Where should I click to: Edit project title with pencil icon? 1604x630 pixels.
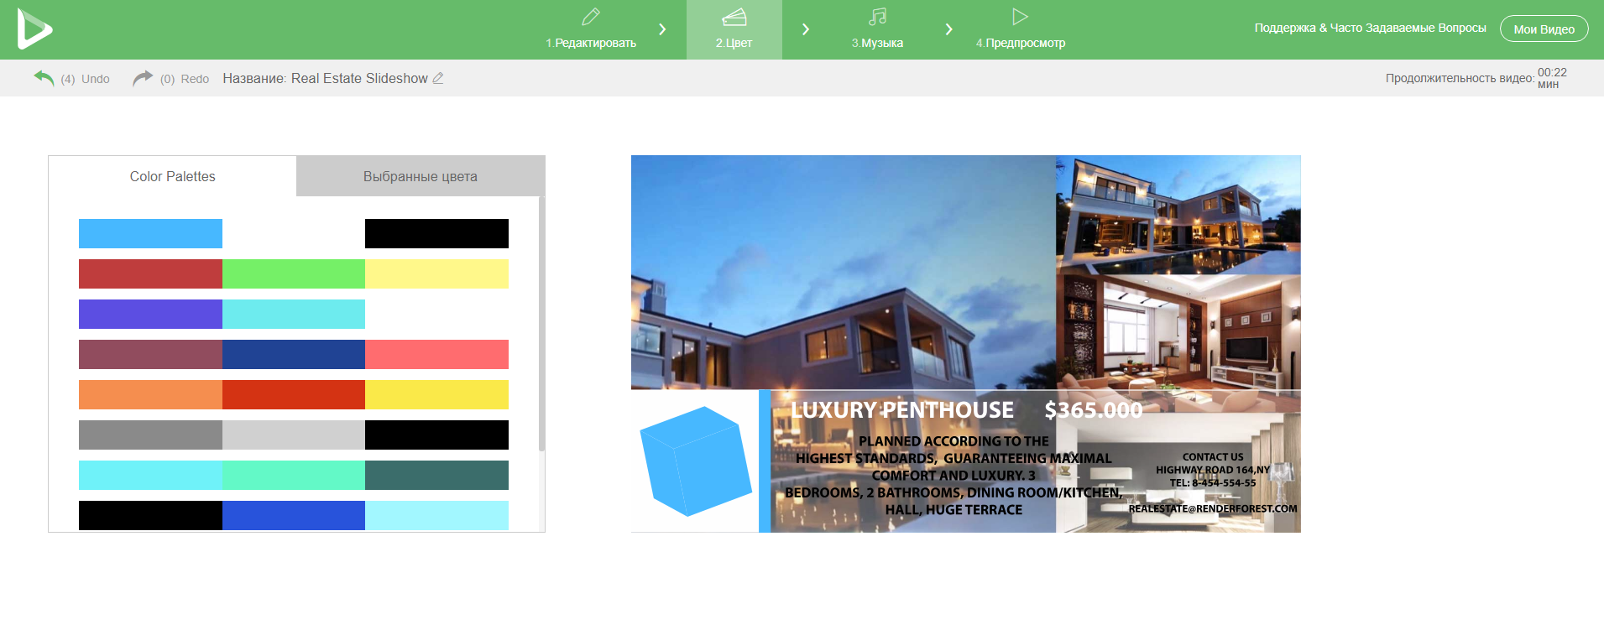coord(438,78)
